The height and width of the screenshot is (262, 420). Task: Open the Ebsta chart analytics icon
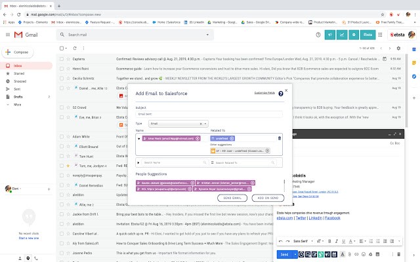[x=341, y=35]
